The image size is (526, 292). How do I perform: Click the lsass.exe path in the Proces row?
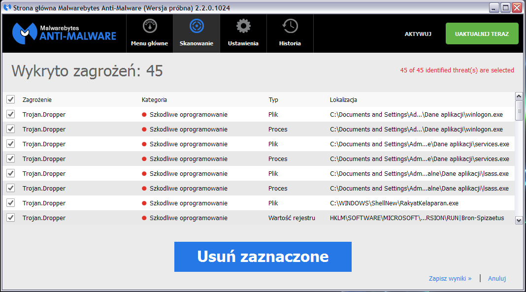tap(419, 188)
